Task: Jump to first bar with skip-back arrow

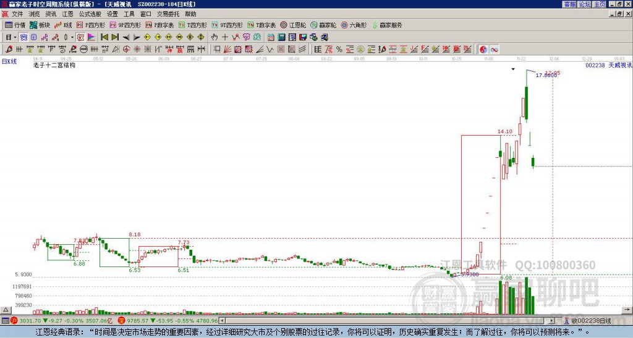Action: point(104,37)
